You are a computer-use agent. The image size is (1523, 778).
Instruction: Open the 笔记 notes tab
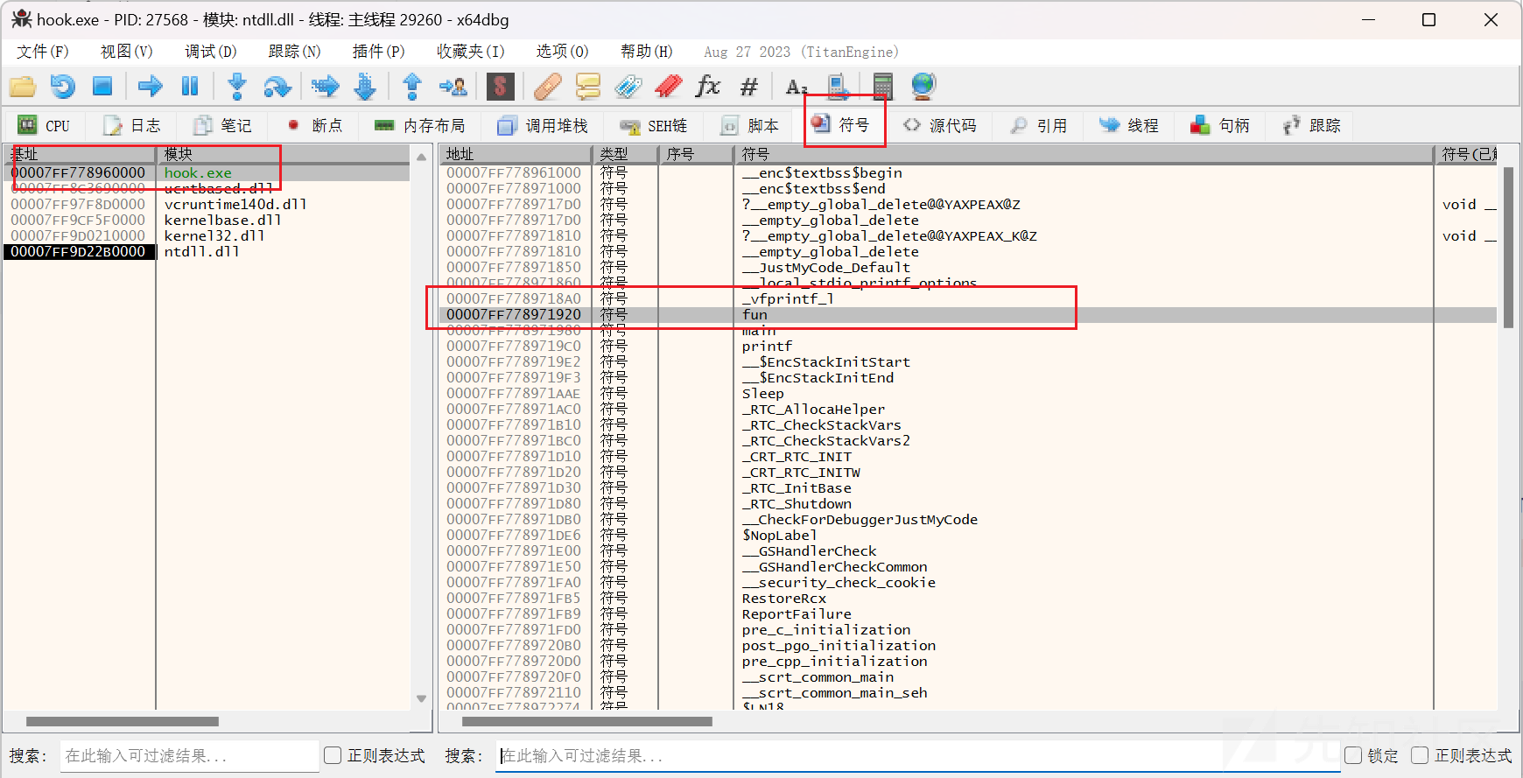click(222, 125)
